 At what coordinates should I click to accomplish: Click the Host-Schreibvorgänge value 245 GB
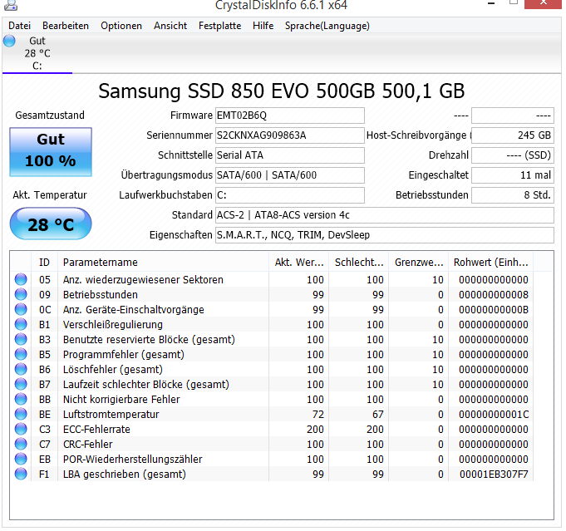[513, 135]
